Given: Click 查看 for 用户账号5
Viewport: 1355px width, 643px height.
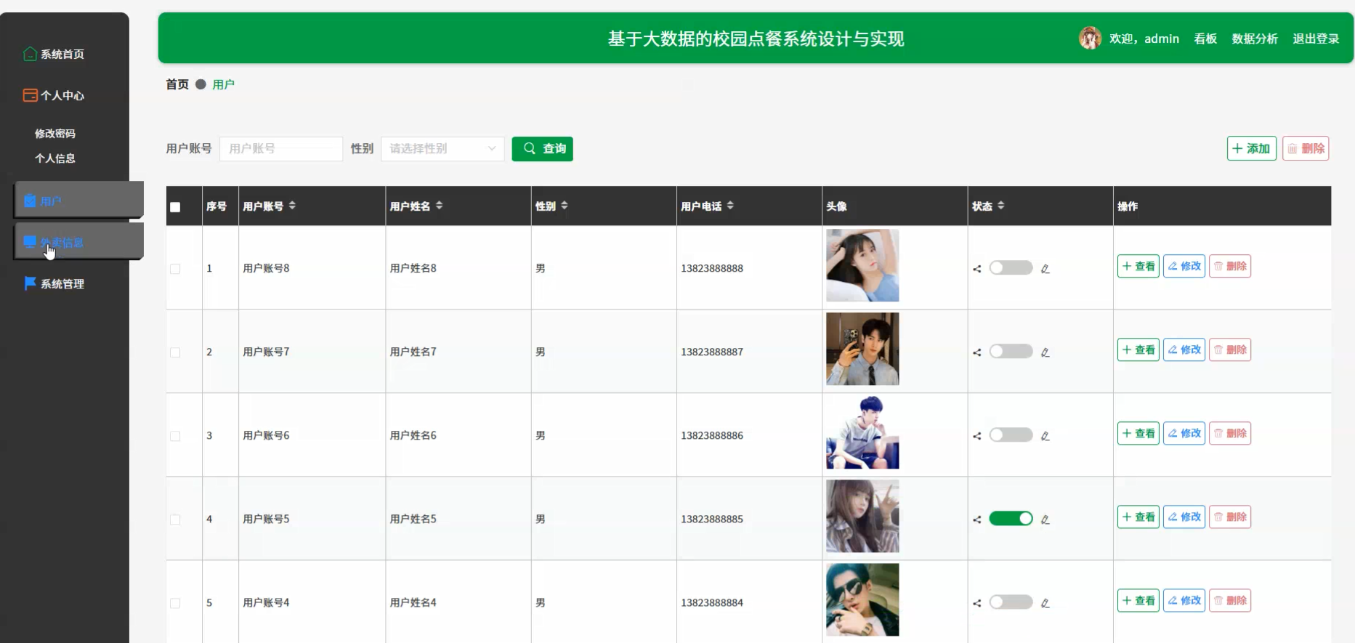Looking at the screenshot, I should click(x=1138, y=517).
